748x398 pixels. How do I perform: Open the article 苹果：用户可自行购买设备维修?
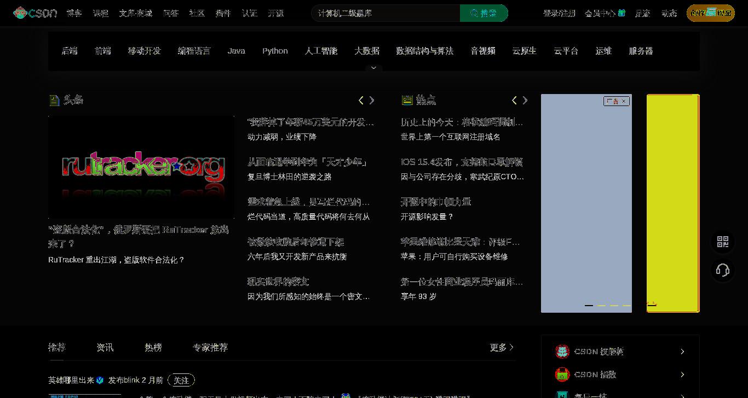pyautogui.click(x=454, y=256)
